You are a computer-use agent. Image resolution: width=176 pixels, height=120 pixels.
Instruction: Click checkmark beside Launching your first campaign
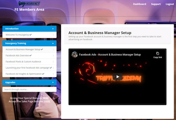(51, 68)
